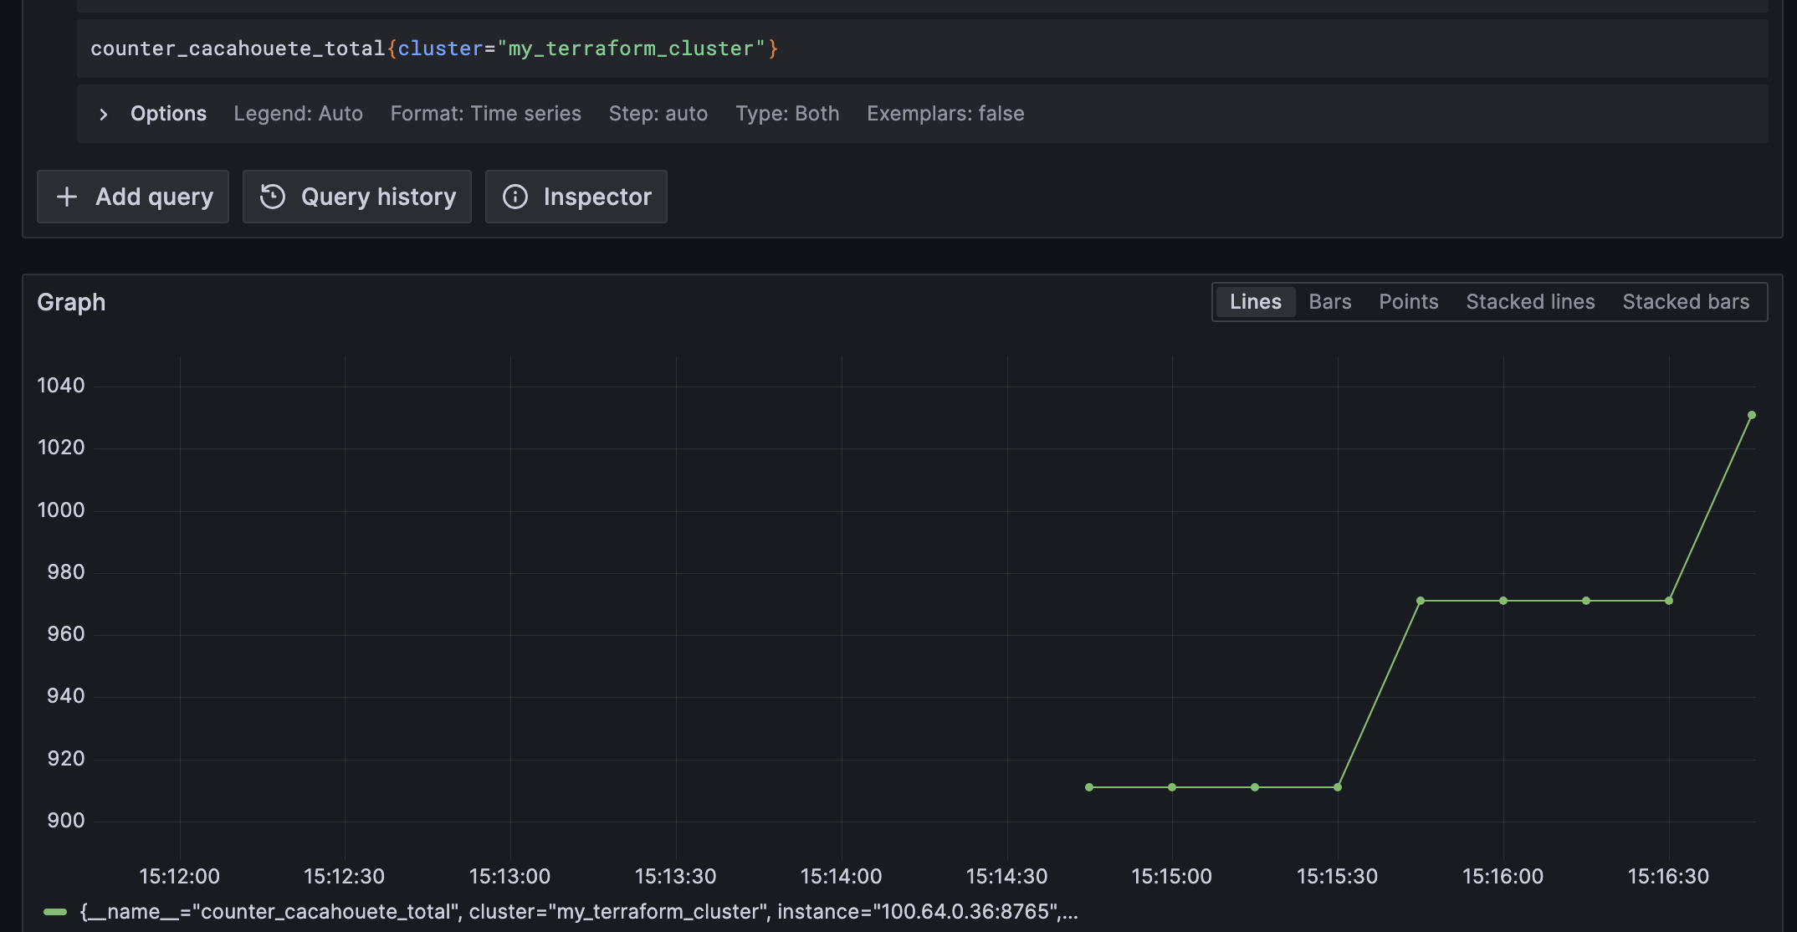This screenshot has width=1797, height=932.
Task: Click the Type: Both option summary
Action: tap(786, 114)
